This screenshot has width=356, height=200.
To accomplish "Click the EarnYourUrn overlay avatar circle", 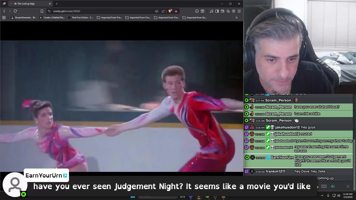I will (15, 184).
